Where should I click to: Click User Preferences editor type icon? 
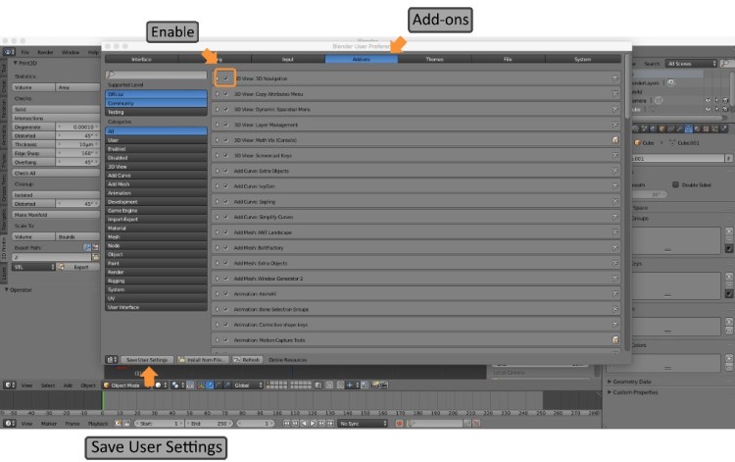[x=112, y=360]
